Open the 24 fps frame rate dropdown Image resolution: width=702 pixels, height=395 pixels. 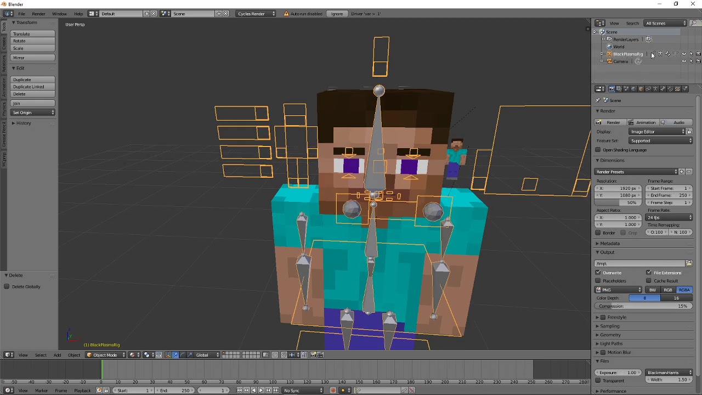pyautogui.click(x=669, y=218)
